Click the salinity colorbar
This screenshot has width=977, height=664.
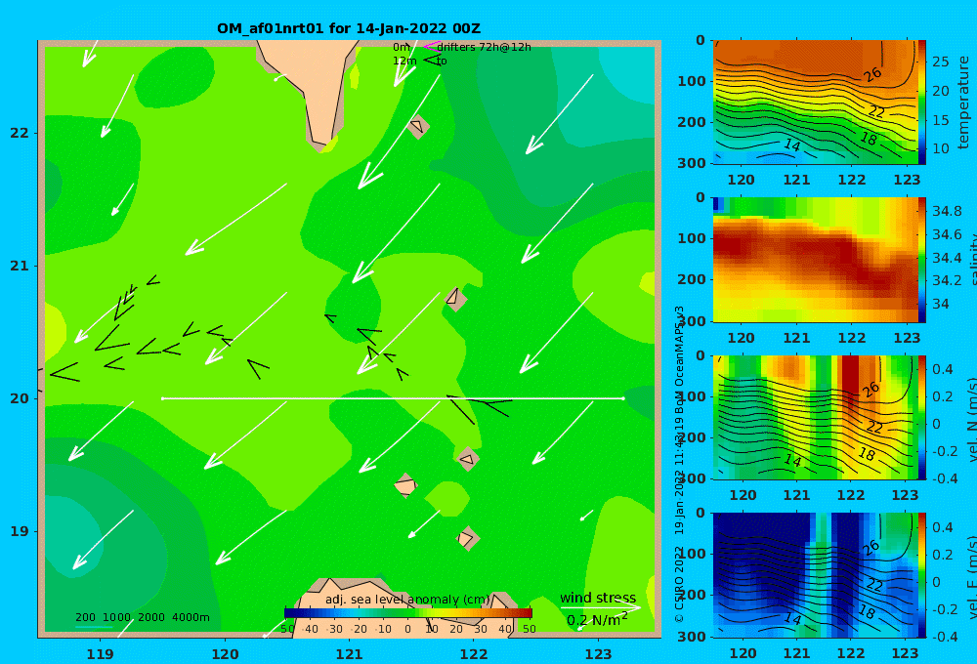click(x=921, y=260)
